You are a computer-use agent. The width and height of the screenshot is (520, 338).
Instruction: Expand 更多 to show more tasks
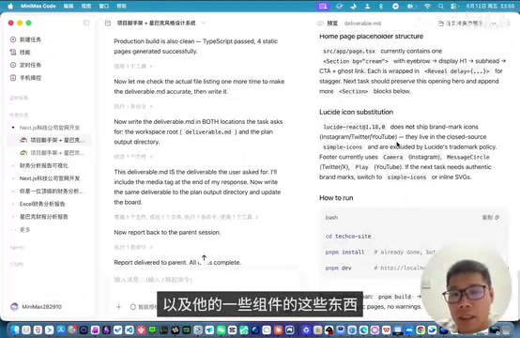pos(24,229)
